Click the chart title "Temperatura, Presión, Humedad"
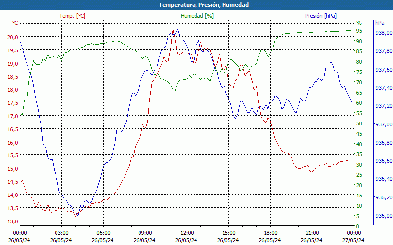393x245 pixels. (203, 5)
